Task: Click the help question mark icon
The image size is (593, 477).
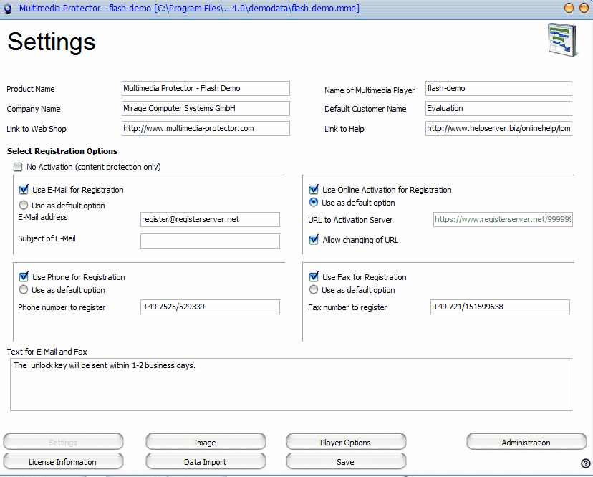Action: (585, 463)
